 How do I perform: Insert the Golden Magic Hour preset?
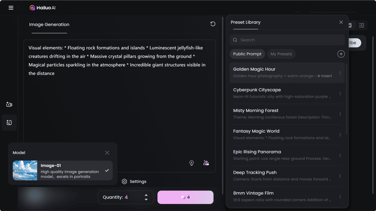pos(325,76)
